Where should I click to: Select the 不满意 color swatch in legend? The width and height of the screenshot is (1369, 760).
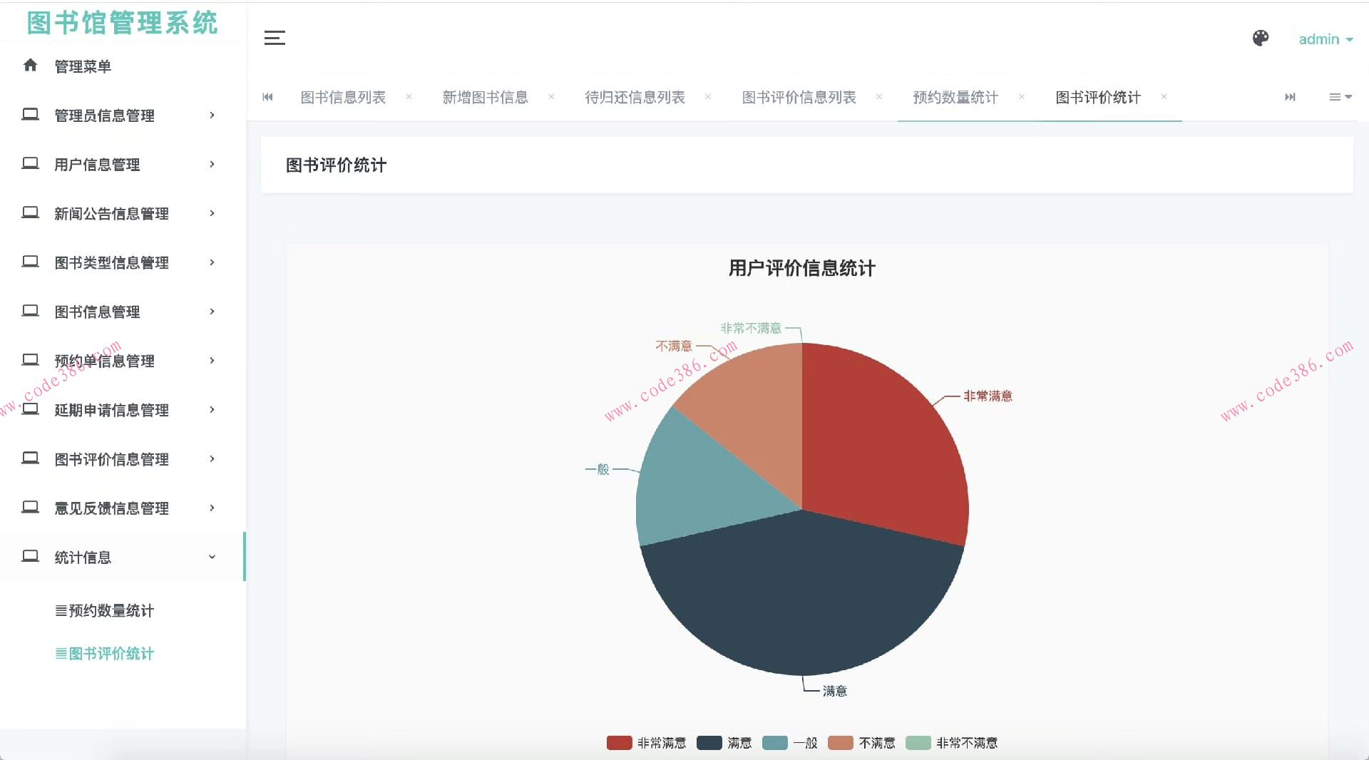(841, 743)
